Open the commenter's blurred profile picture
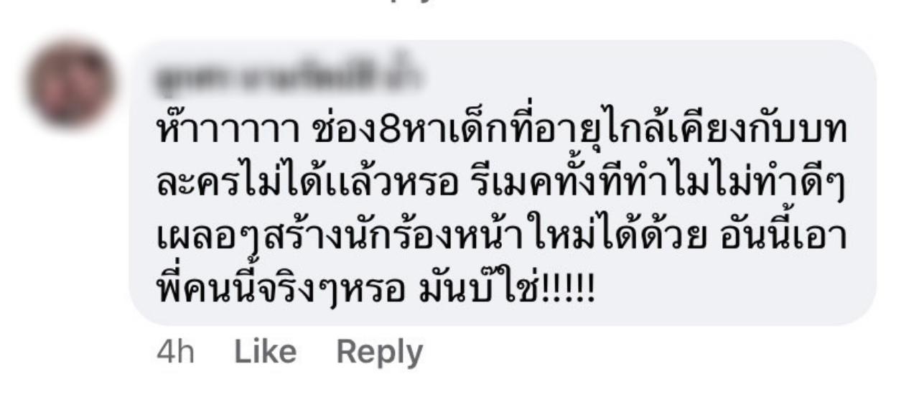Screen dimensions: 919x397 tap(70, 84)
